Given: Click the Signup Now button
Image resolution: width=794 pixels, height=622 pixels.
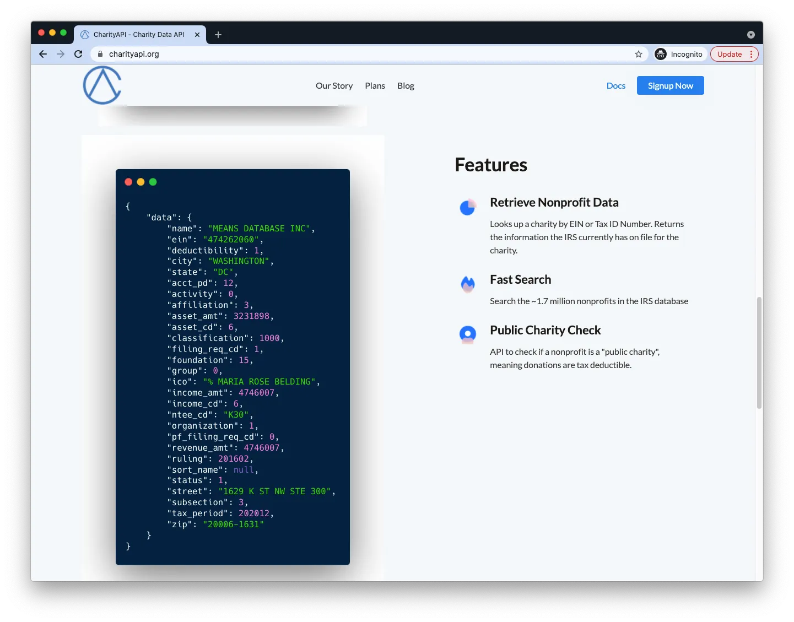Looking at the screenshot, I should (670, 85).
